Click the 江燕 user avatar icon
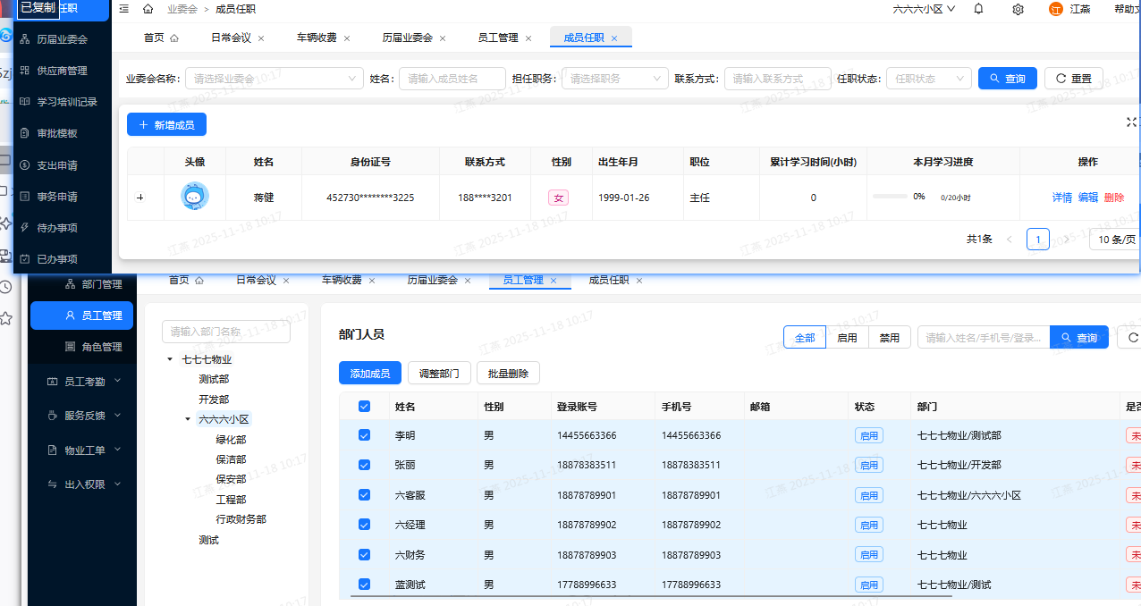 click(x=1056, y=9)
